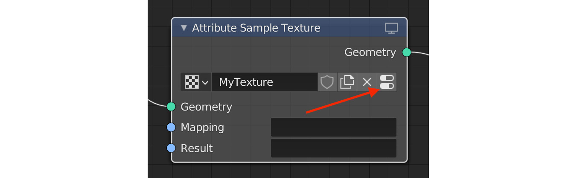Click the green Geometry input socket
The height and width of the screenshot is (178, 577).
click(x=171, y=107)
